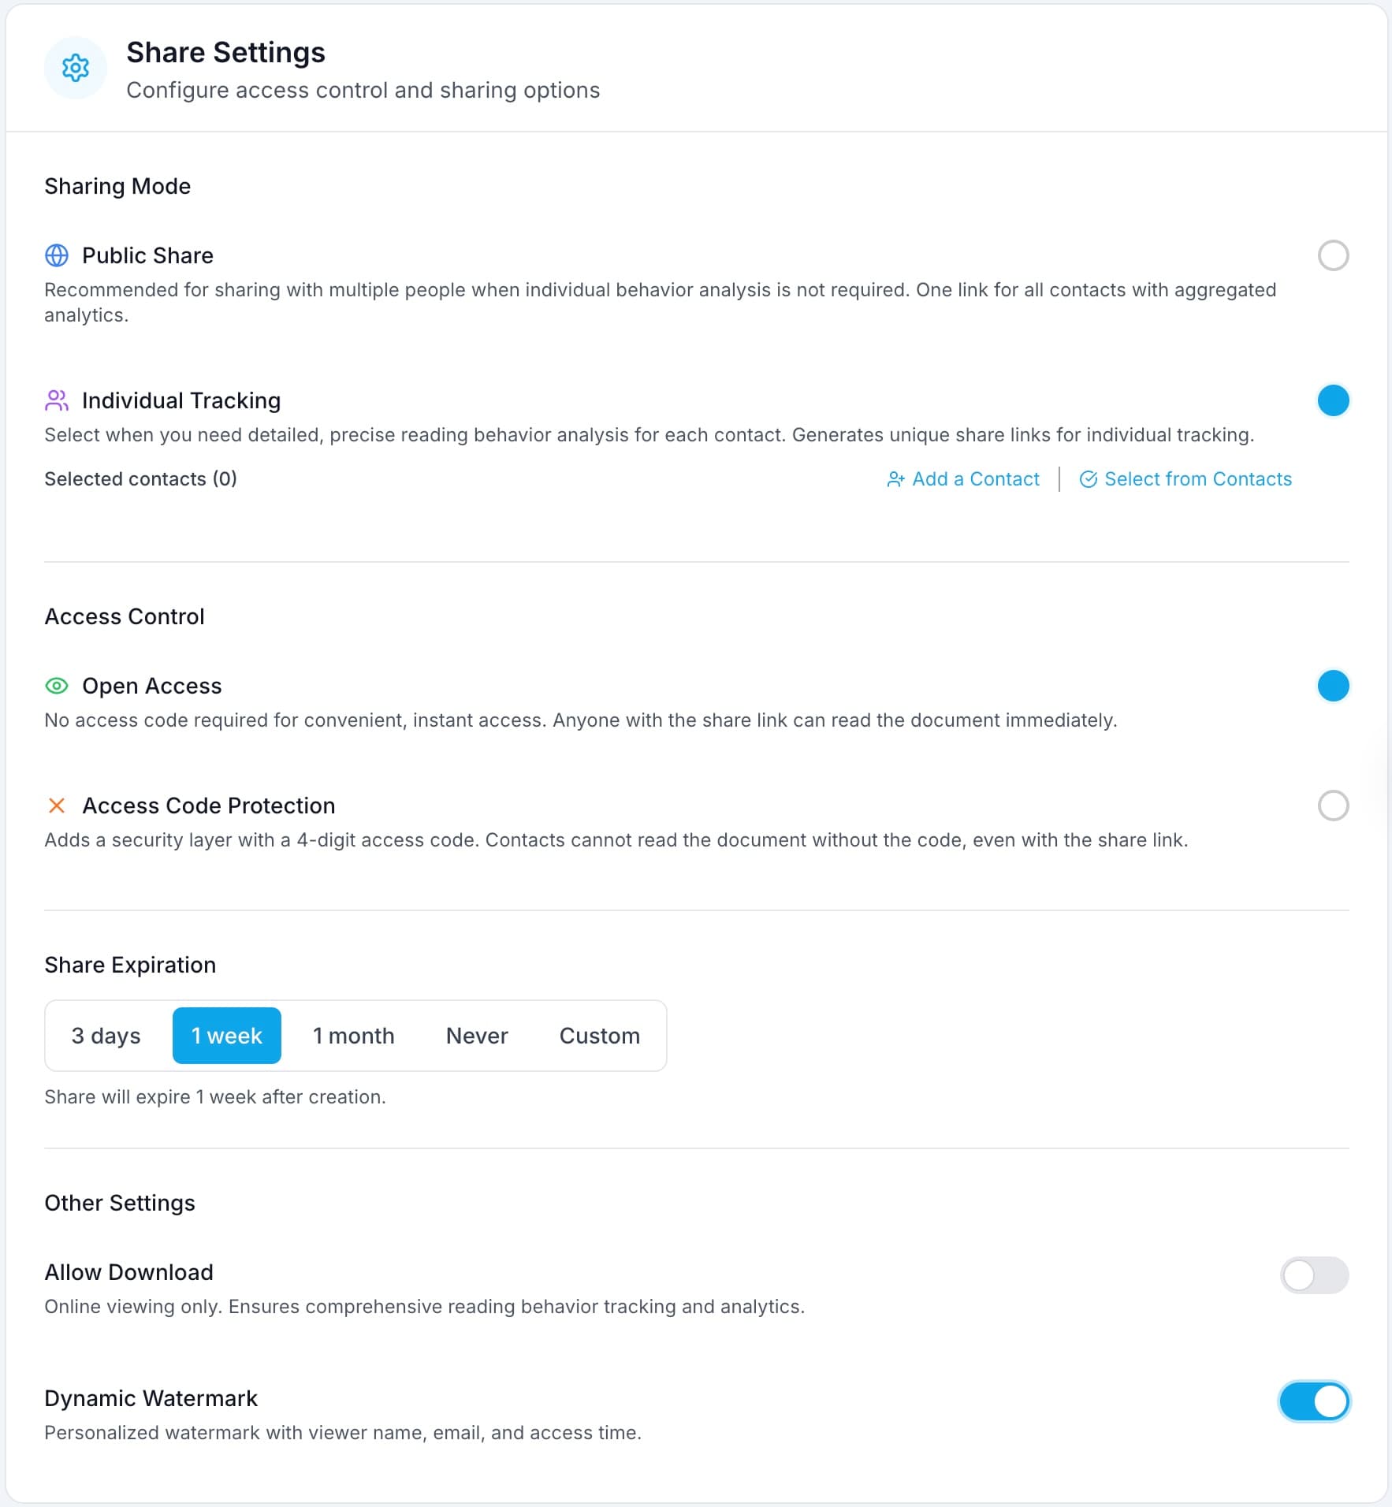The image size is (1392, 1507).
Task: Click the highlighted 1 week expiration segment
Action: point(227,1035)
